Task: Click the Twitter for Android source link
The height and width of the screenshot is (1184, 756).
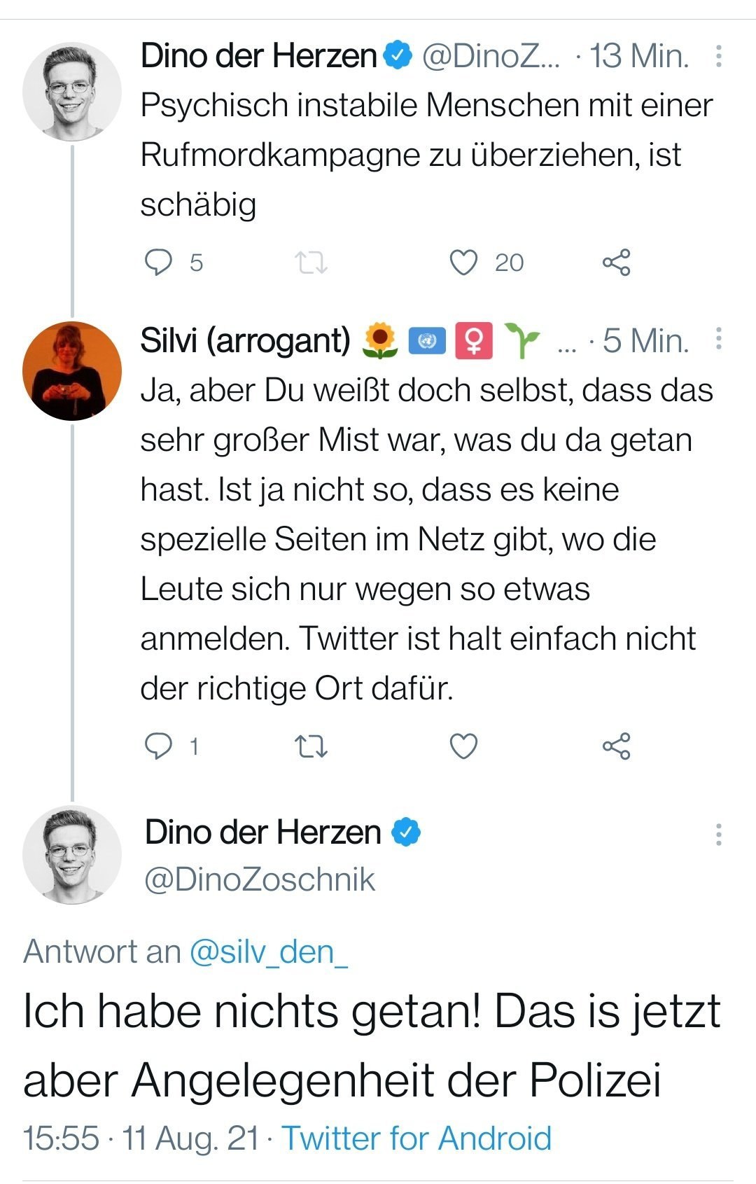Action: click(x=416, y=1138)
